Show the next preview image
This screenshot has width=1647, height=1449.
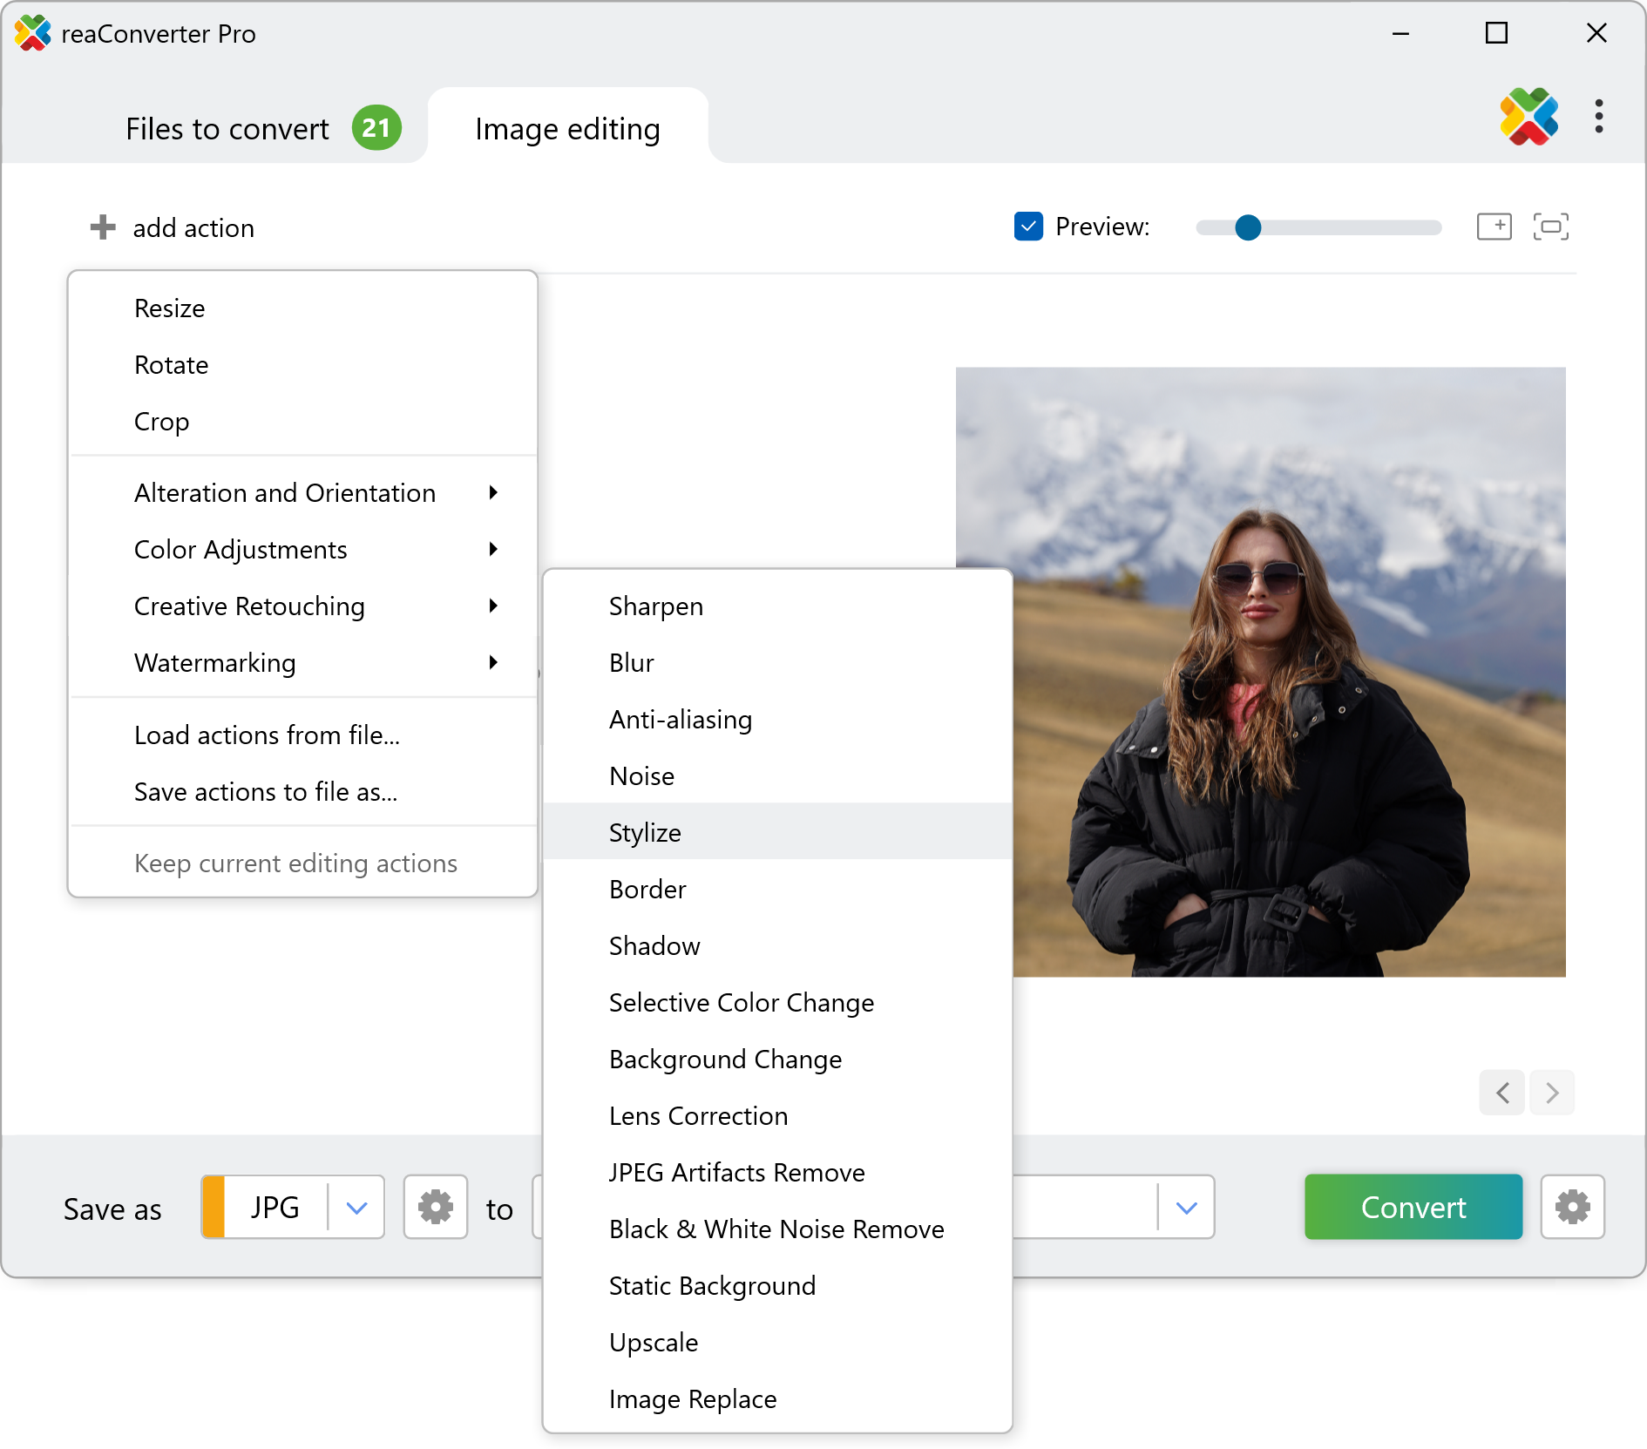pyautogui.click(x=1551, y=1093)
